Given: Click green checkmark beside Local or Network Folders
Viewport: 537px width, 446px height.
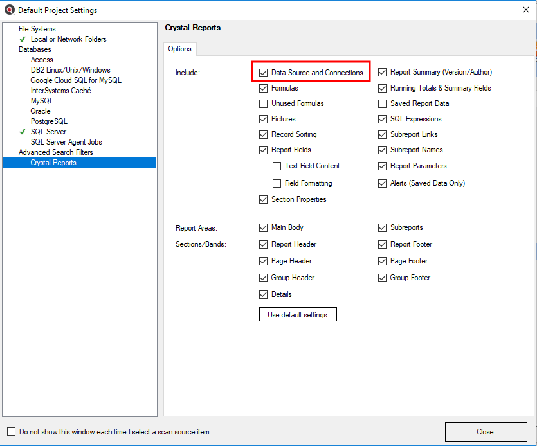Looking at the screenshot, I should coord(23,39).
